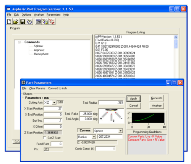Toggle the Convex shape button
This screenshot has width=191, height=164.
click(x=84, y=130)
